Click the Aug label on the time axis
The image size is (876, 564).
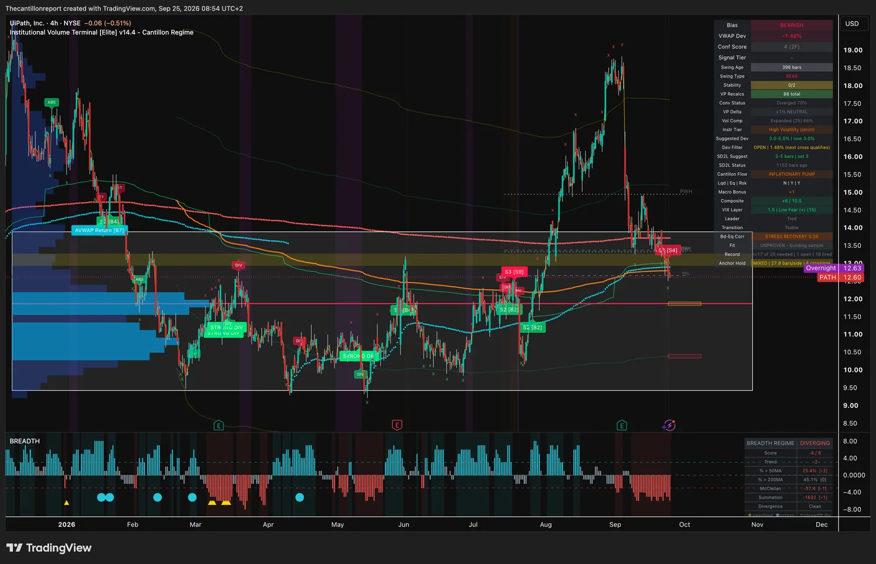(x=546, y=525)
